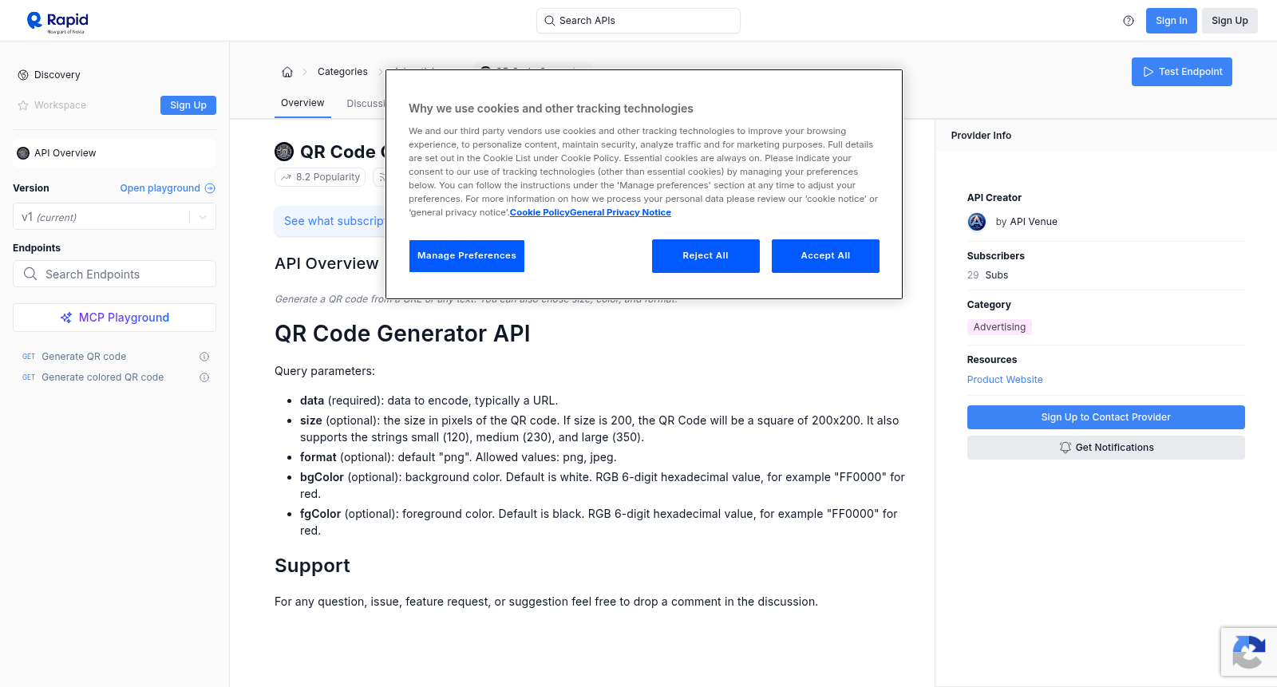Show info for Generate QR code endpoint
1277x687 pixels.
pyautogui.click(x=204, y=357)
